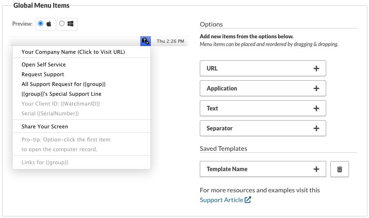This screenshot has height=218, width=369.
Task: Click the Preview: label
Action: click(22, 24)
